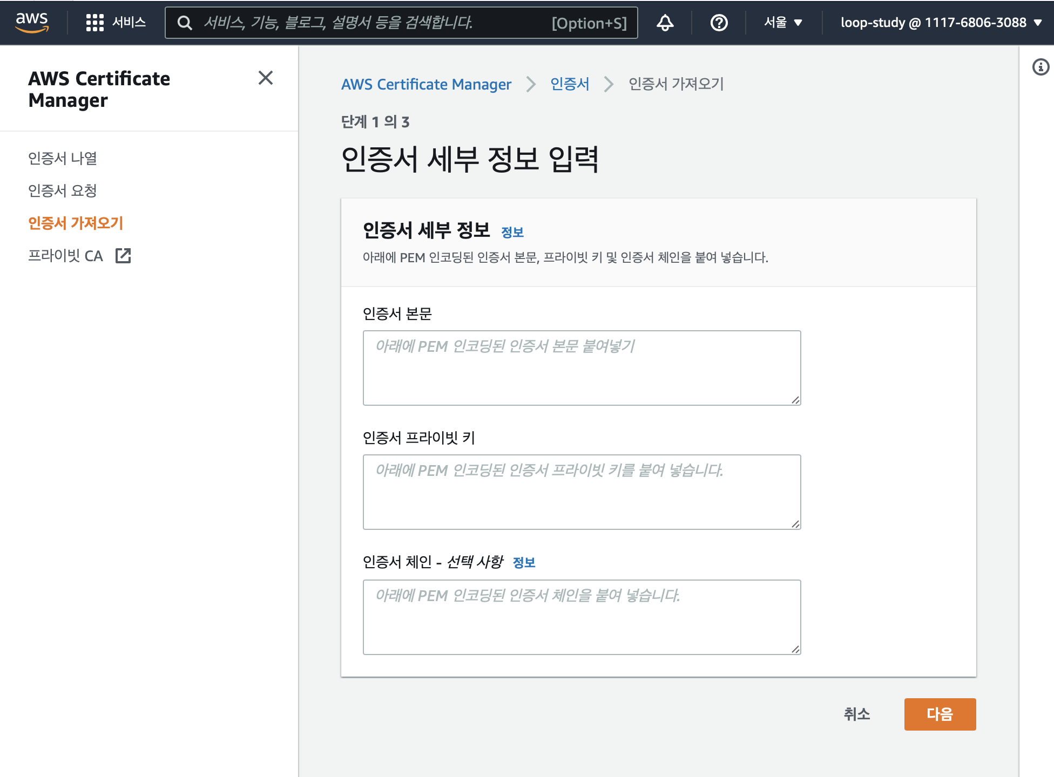The image size is (1054, 777).
Task: Close the AWS Certificate Manager sidebar
Action: (265, 78)
